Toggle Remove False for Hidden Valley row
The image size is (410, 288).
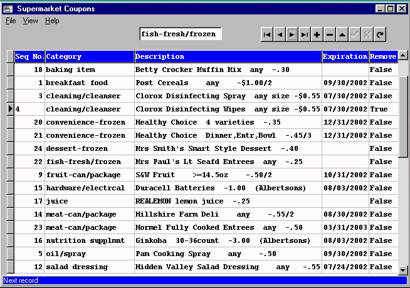tap(383, 267)
